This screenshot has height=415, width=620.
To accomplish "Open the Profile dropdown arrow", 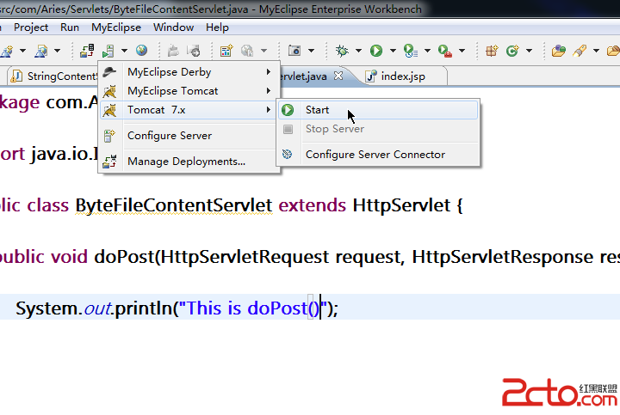I will pos(427,51).
